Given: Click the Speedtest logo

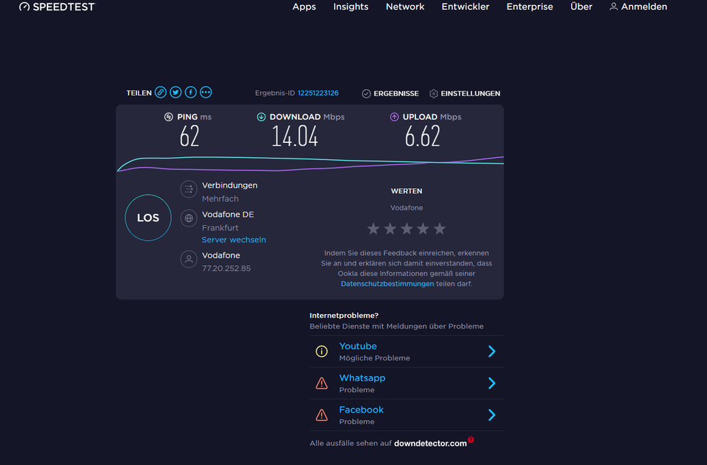Looking at the screenshot, I should tap(57, 7).
